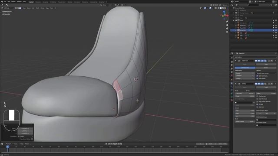Click the pan hand navigation icon
The width and height of the screenshot is (278, 156).
point(227,25)
